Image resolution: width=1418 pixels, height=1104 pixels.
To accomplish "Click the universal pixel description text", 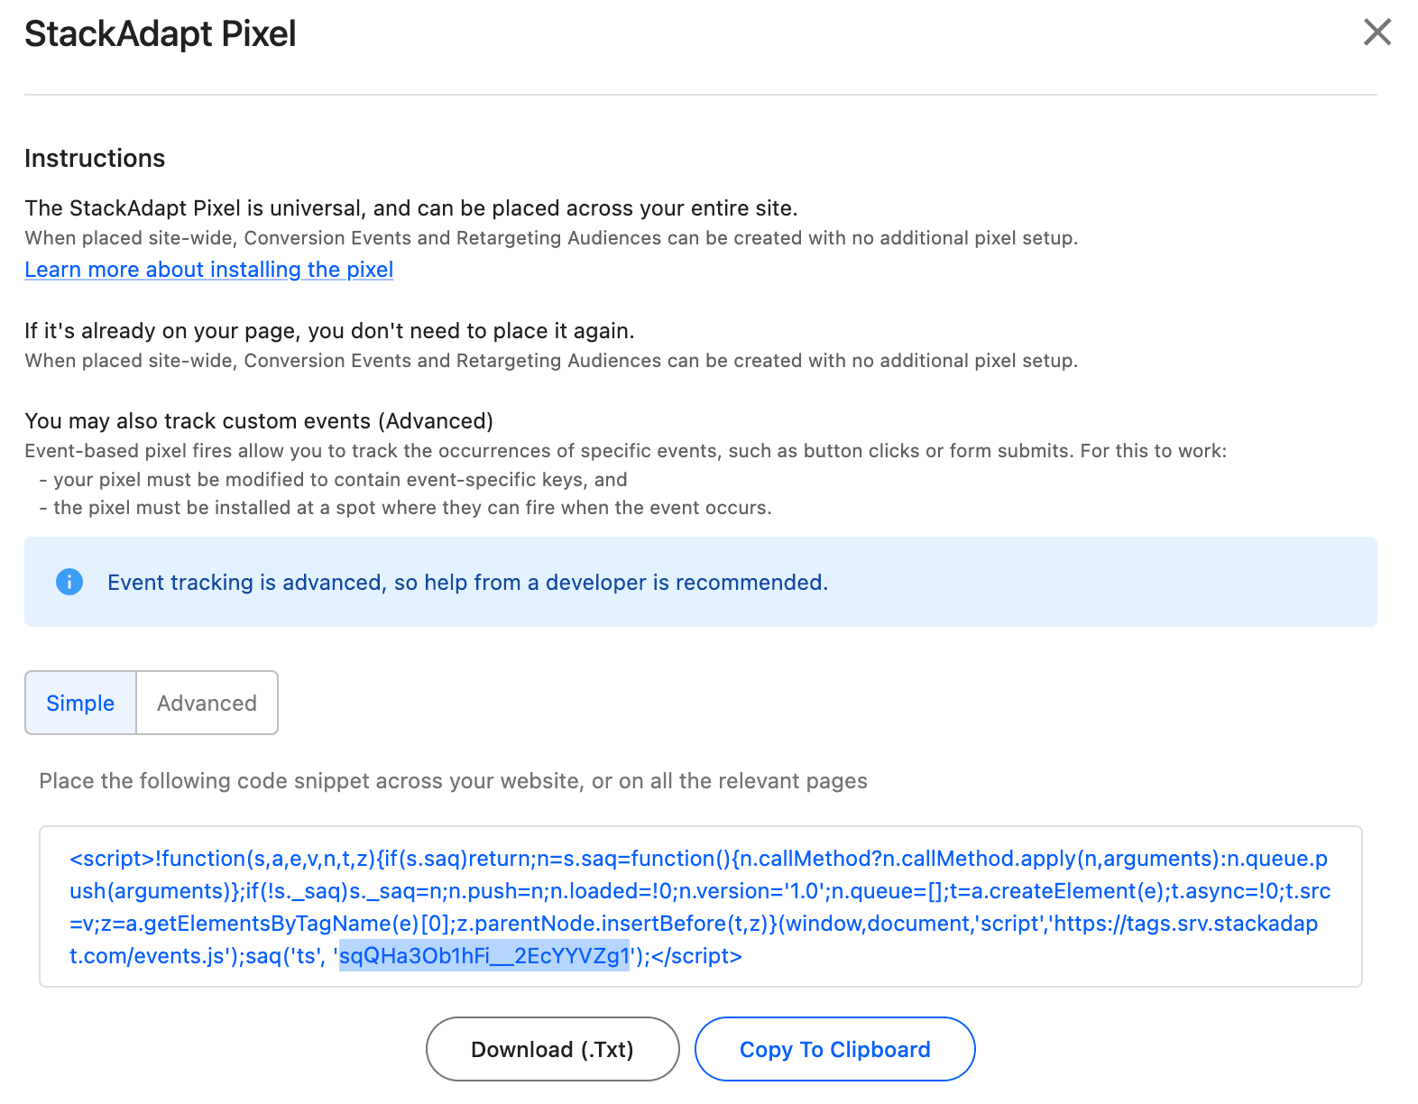I will pos(411,207).
